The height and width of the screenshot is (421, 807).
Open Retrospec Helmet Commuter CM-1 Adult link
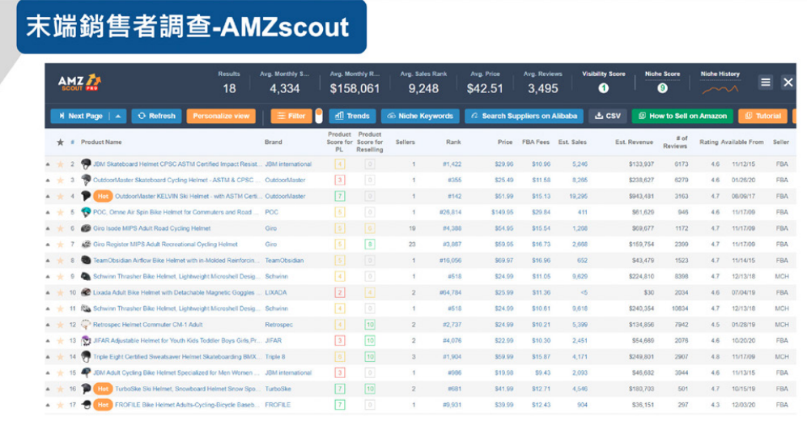[x=147, y=325]
